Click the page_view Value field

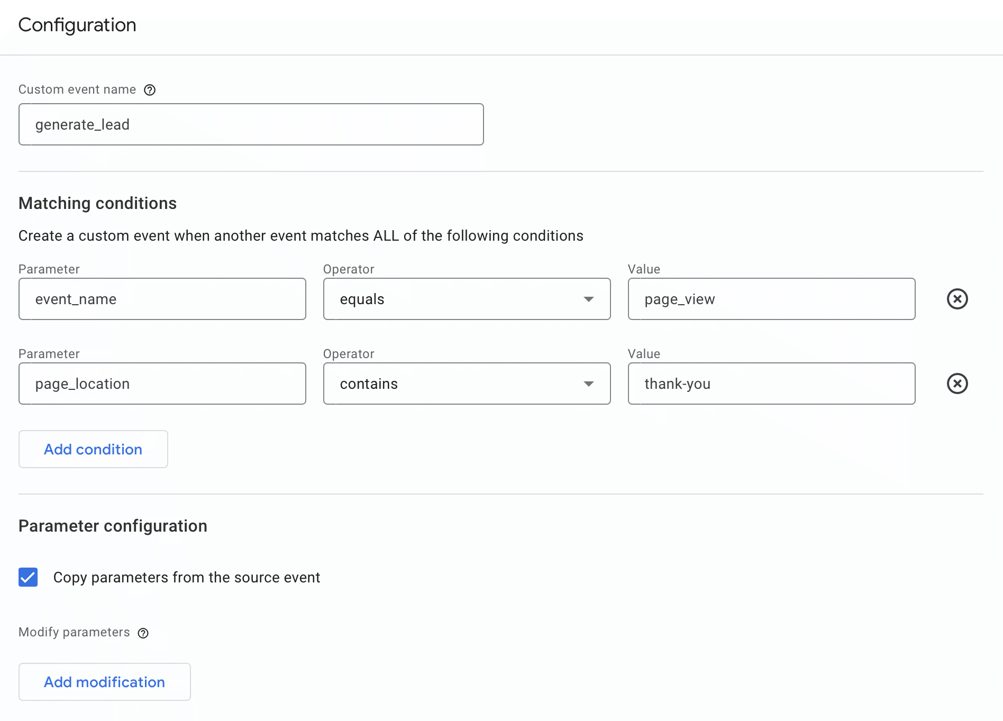(x=771, y=299)
